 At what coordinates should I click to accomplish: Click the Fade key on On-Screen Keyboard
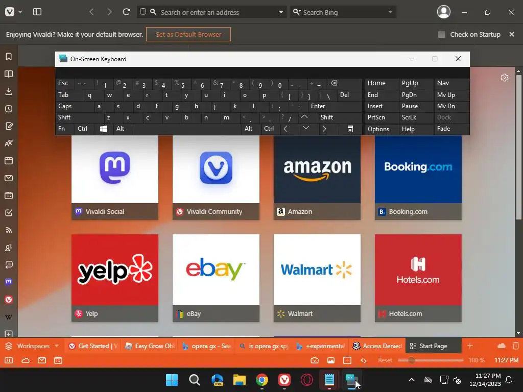click(451, 129)
